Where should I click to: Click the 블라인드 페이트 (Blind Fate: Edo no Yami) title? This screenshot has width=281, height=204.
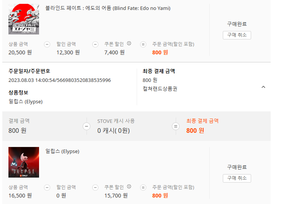[108, 8]
